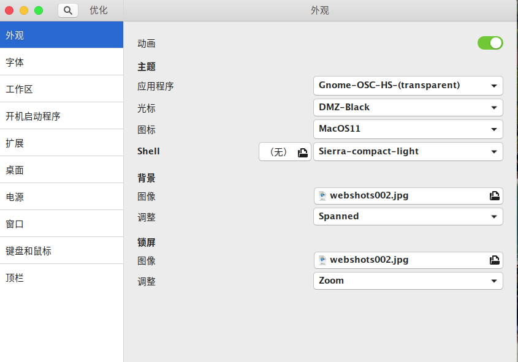Open the Shell Sierra-compact-light dropdown
Screen dimensions: 518x362
coord(408,151)
